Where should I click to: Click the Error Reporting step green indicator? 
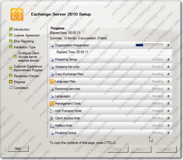(x=11, y=41)
